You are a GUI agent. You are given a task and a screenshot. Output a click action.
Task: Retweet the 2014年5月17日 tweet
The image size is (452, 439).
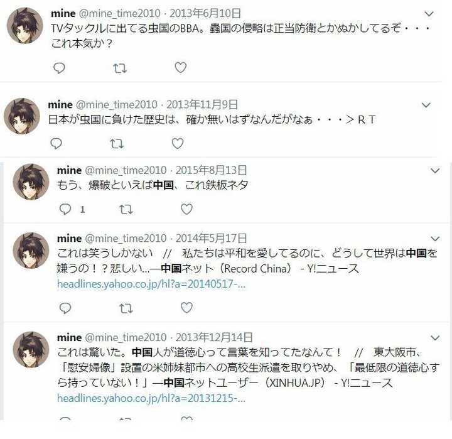coord(126,308)
